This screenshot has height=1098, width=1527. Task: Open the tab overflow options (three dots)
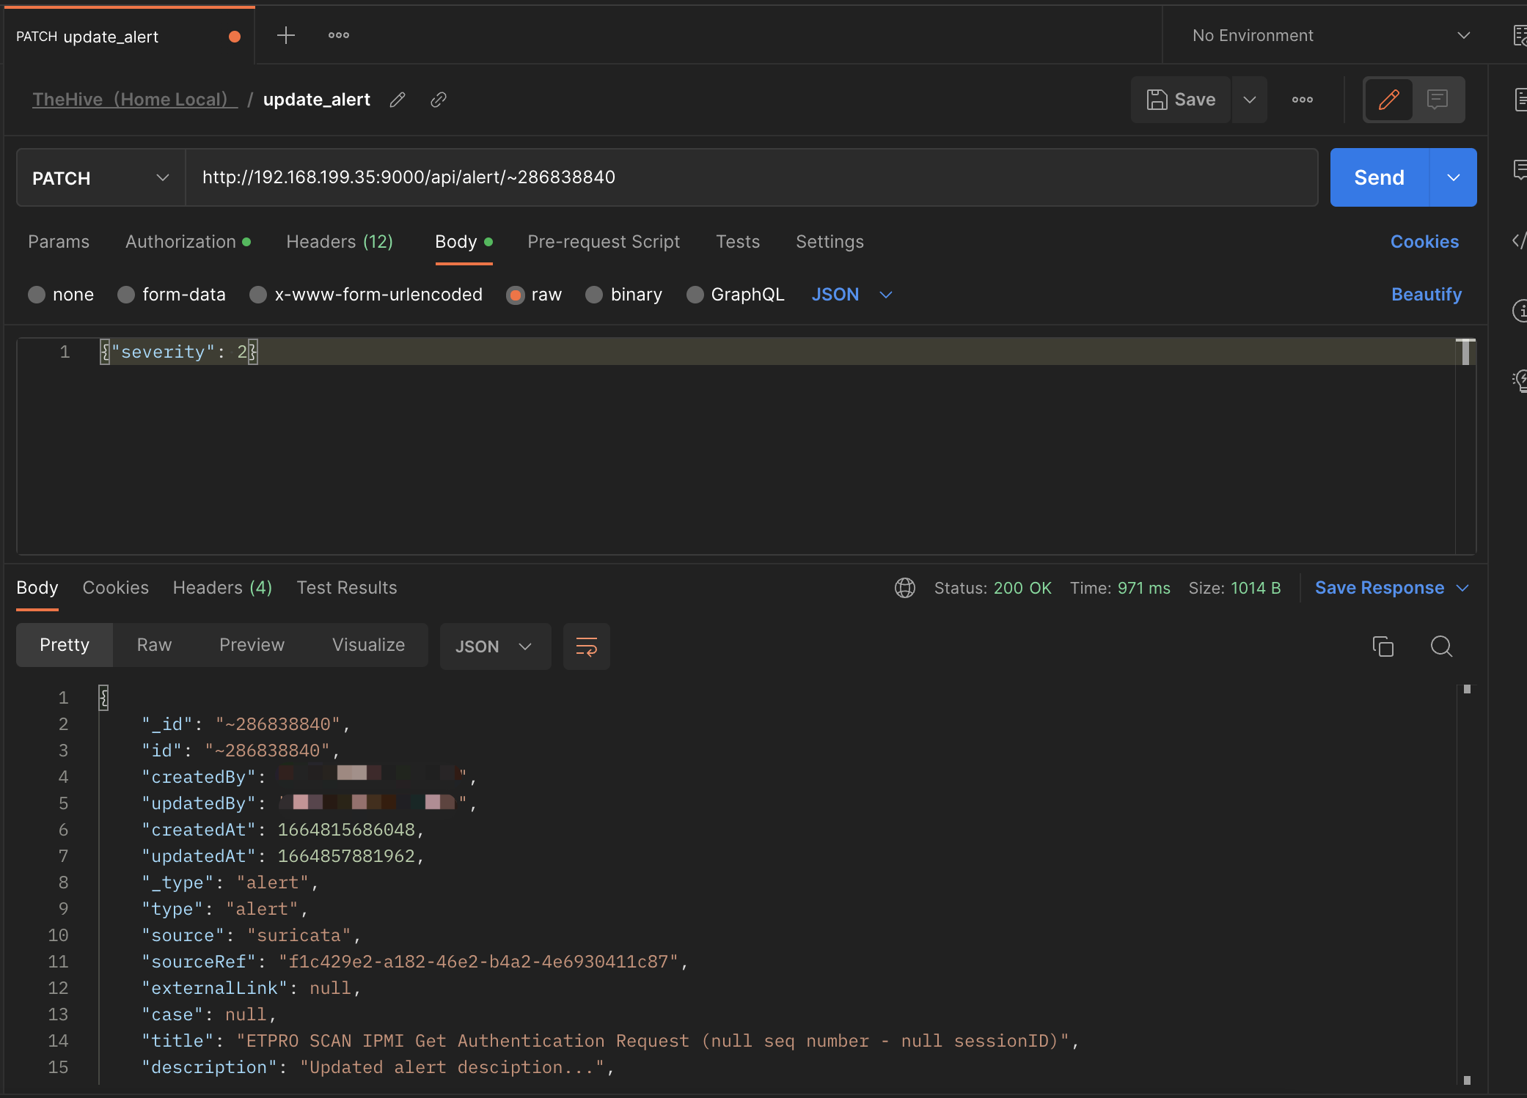[339, 35]
